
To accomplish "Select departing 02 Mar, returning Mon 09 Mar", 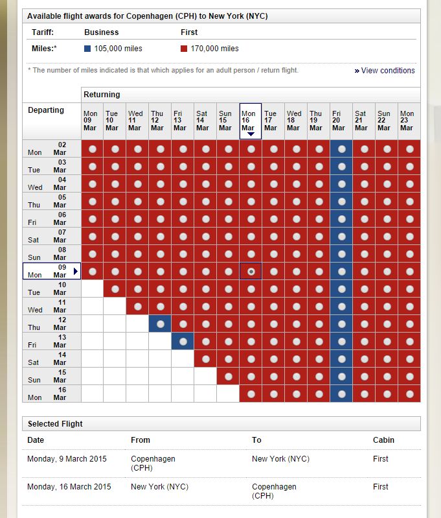I will (x=92, y=148).
